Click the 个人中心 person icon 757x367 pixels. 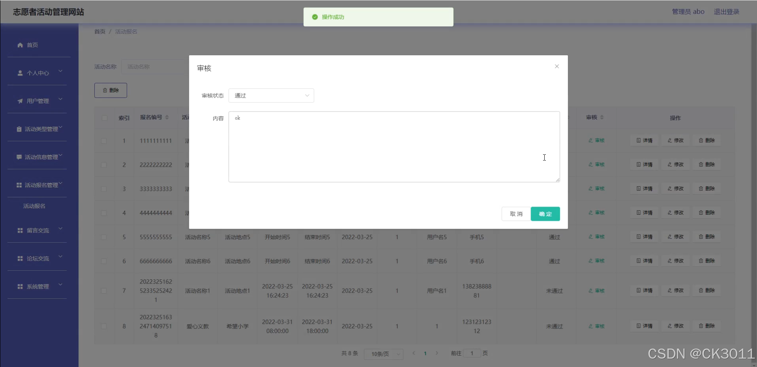20,73
